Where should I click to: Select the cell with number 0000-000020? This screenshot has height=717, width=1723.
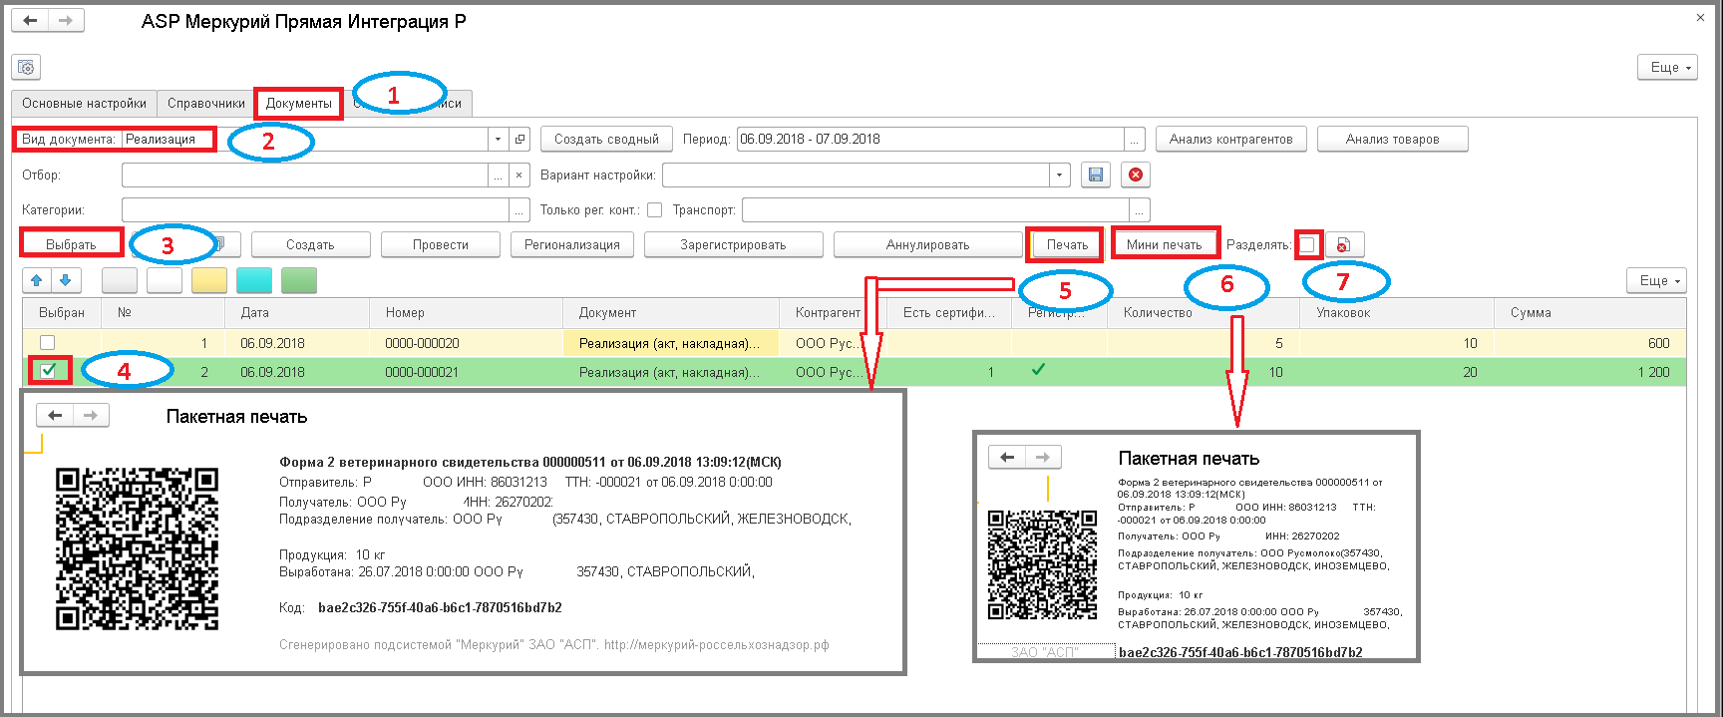point(466,343)
